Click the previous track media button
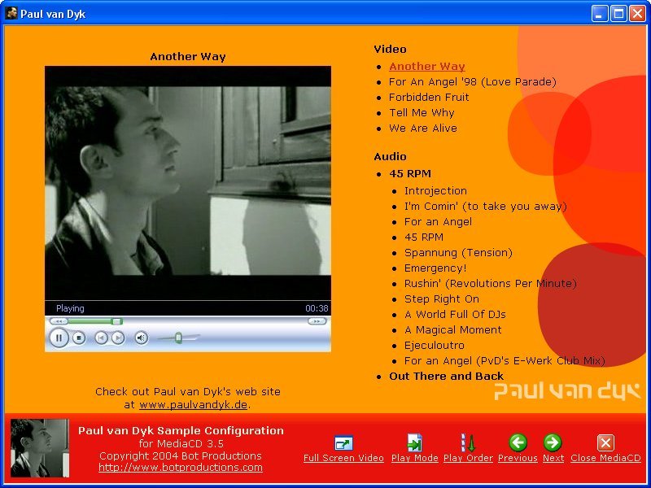Image resolution: width=651 pixels, height=488 pixels. (101, 338)
